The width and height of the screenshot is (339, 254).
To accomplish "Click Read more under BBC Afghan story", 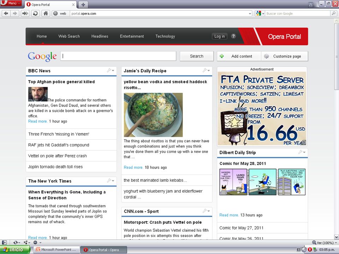I will click(x=38, y=121).
